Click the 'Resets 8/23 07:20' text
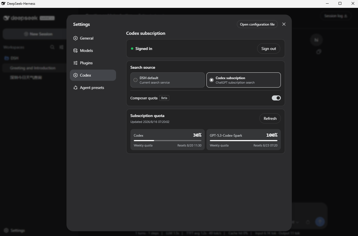This screenshot has height=236, width=358. click(x=265, y=145)
